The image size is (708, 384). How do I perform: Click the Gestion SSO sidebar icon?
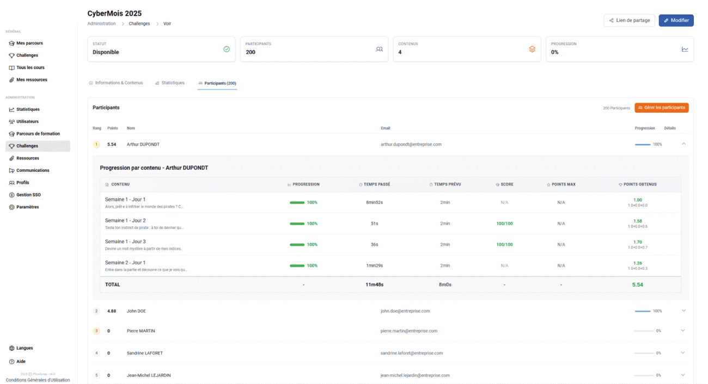(x=11, y=195)
